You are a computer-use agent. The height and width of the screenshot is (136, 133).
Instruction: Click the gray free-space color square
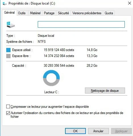[8, 56]
